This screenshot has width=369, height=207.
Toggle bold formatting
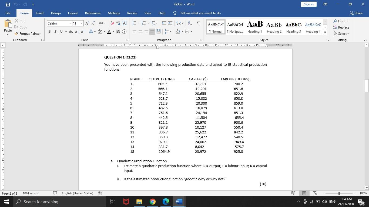click(49, 32)
